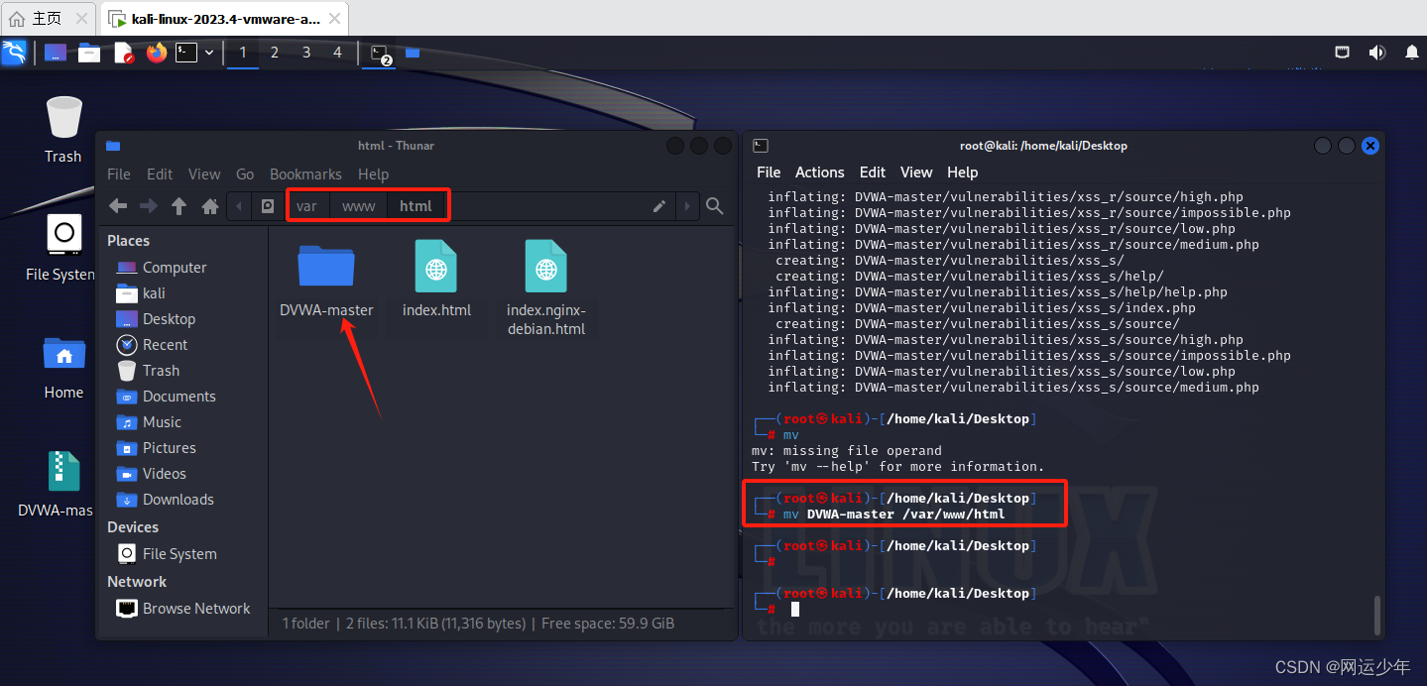
Task: Open search in Thunar toolbar
Action: [714, 206]
